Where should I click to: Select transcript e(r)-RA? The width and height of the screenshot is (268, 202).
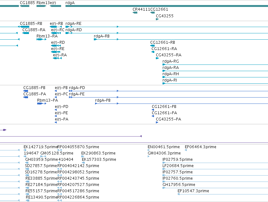click(x=60, y=55)
